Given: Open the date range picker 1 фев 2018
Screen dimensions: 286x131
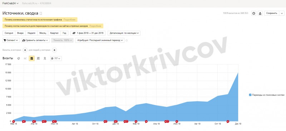Looking at the screenshot, I should [x=88, y=33].
